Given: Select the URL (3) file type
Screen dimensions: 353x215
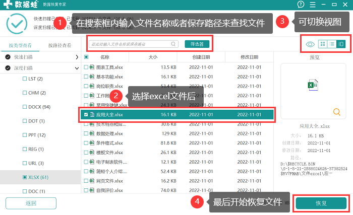Looking at the screenshot, I should 36,163.
